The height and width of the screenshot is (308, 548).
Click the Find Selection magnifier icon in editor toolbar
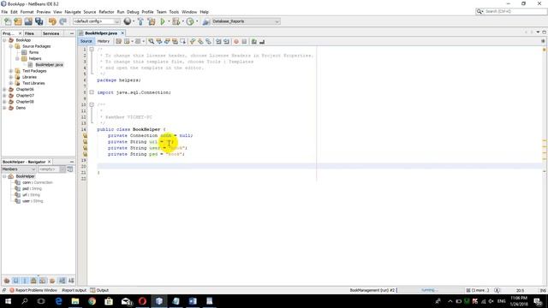click(151, 42)
